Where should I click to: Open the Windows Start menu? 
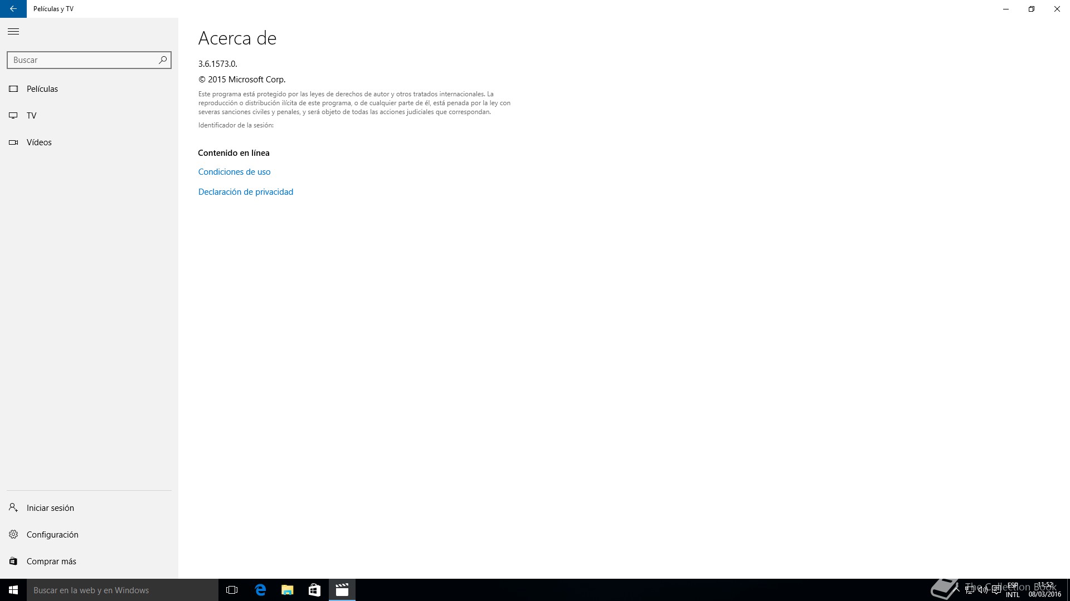[x=13, y=590]
